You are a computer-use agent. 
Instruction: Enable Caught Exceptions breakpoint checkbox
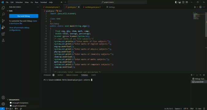tap(11, 106)
